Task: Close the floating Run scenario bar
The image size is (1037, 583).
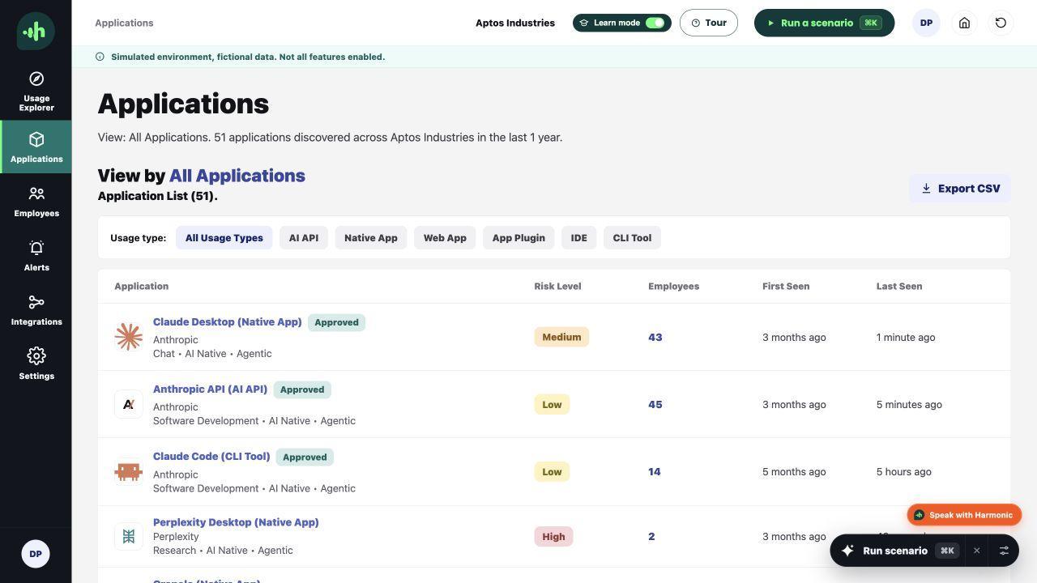Action: point(977,551)
